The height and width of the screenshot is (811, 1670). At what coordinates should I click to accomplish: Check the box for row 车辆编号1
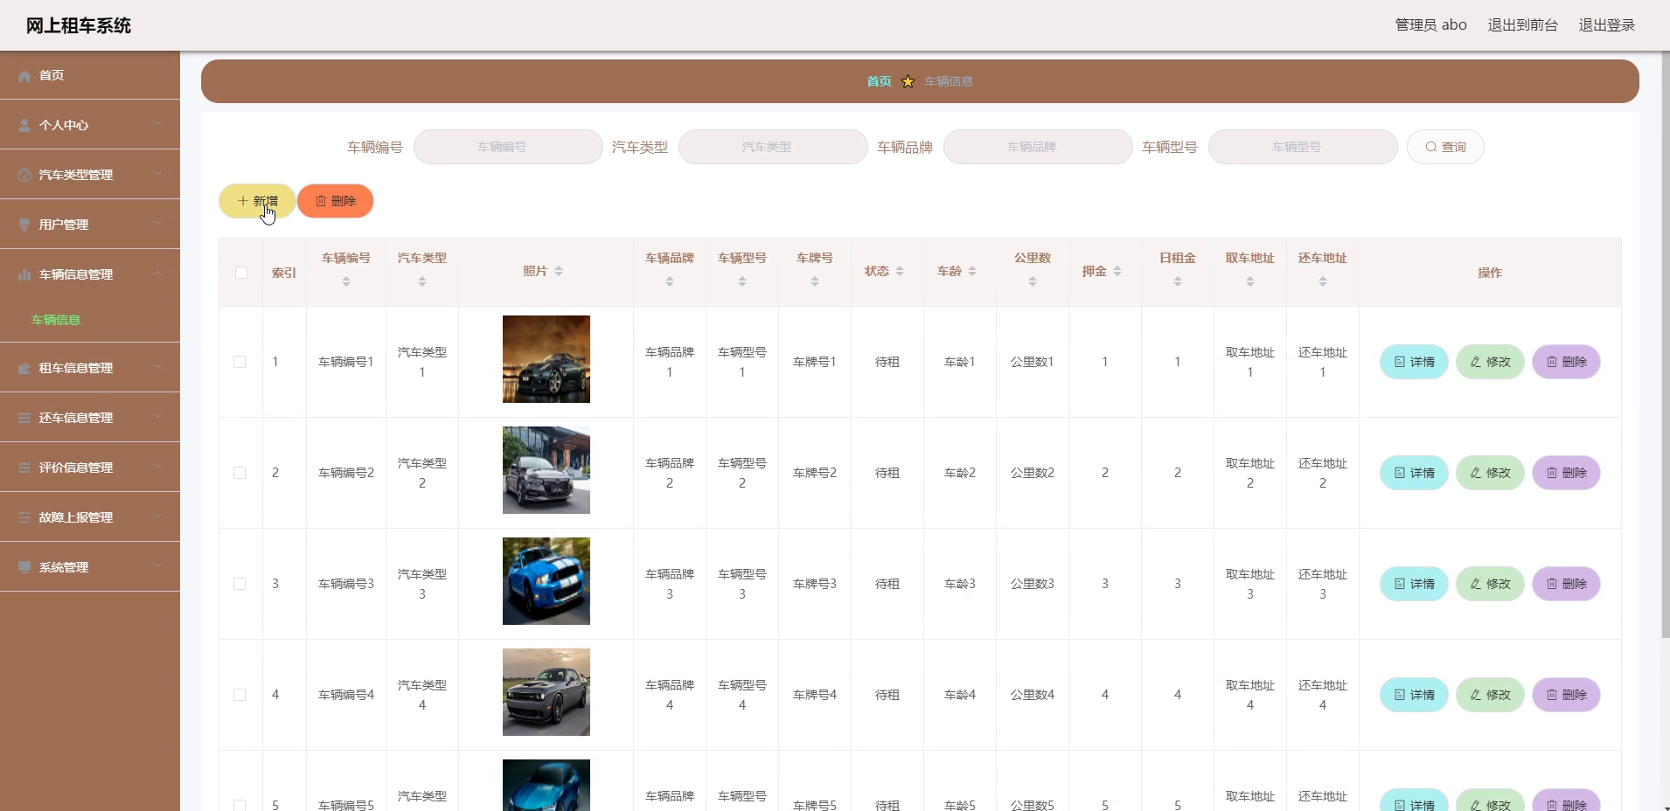tap(240, 362)
